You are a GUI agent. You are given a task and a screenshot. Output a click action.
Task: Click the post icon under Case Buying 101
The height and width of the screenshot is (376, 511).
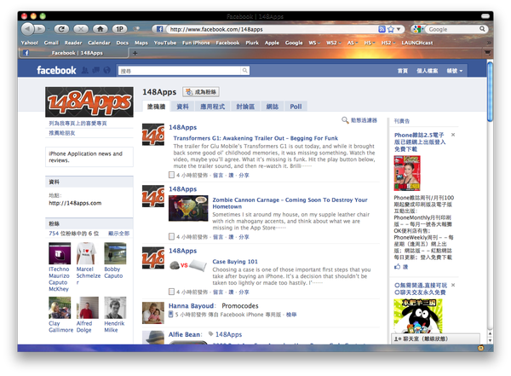pos(171,292)
